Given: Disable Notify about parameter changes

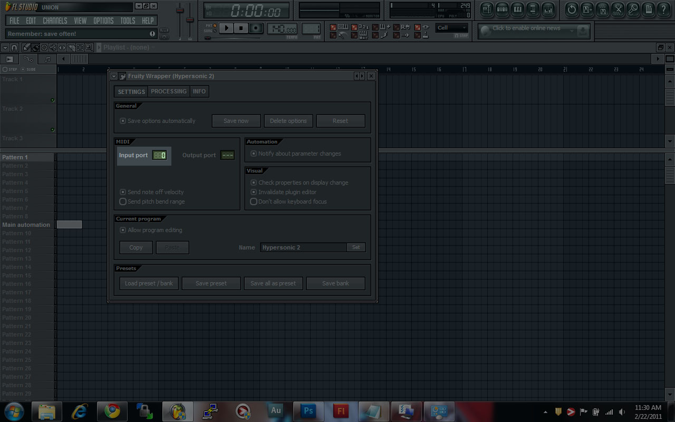Looking at the screenshot, I should tap(253, 154).
